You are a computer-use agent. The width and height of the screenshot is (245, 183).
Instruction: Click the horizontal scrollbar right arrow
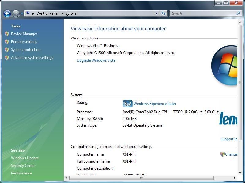235,178
